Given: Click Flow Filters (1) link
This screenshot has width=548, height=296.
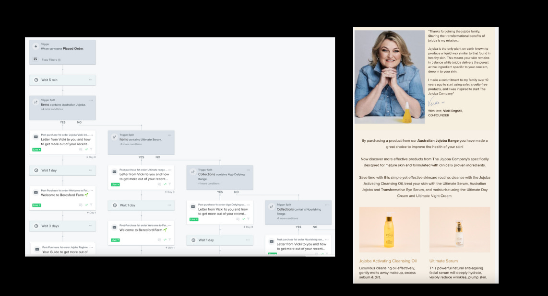Looking at the screenshot, I should tap(51, 60).
